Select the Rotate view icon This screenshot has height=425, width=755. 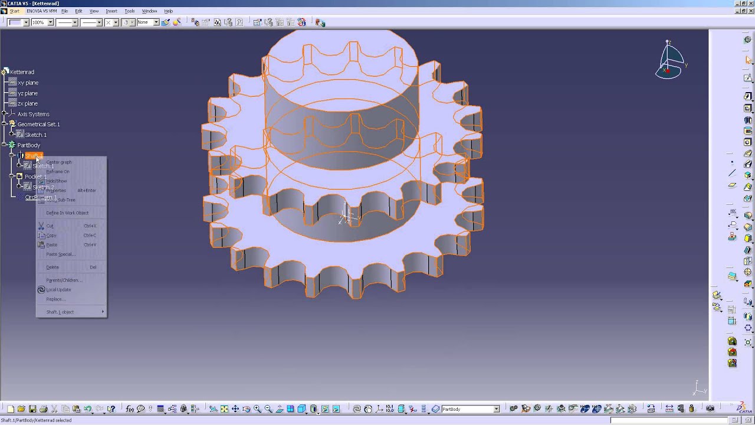[246, 408]
